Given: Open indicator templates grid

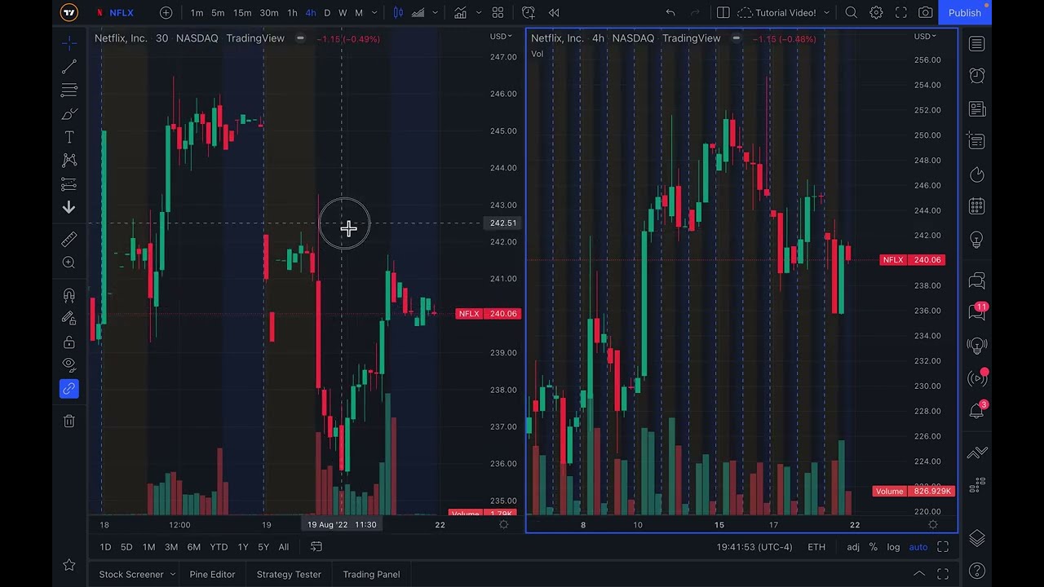Looking at the screenshot, I should pos(498,12).
